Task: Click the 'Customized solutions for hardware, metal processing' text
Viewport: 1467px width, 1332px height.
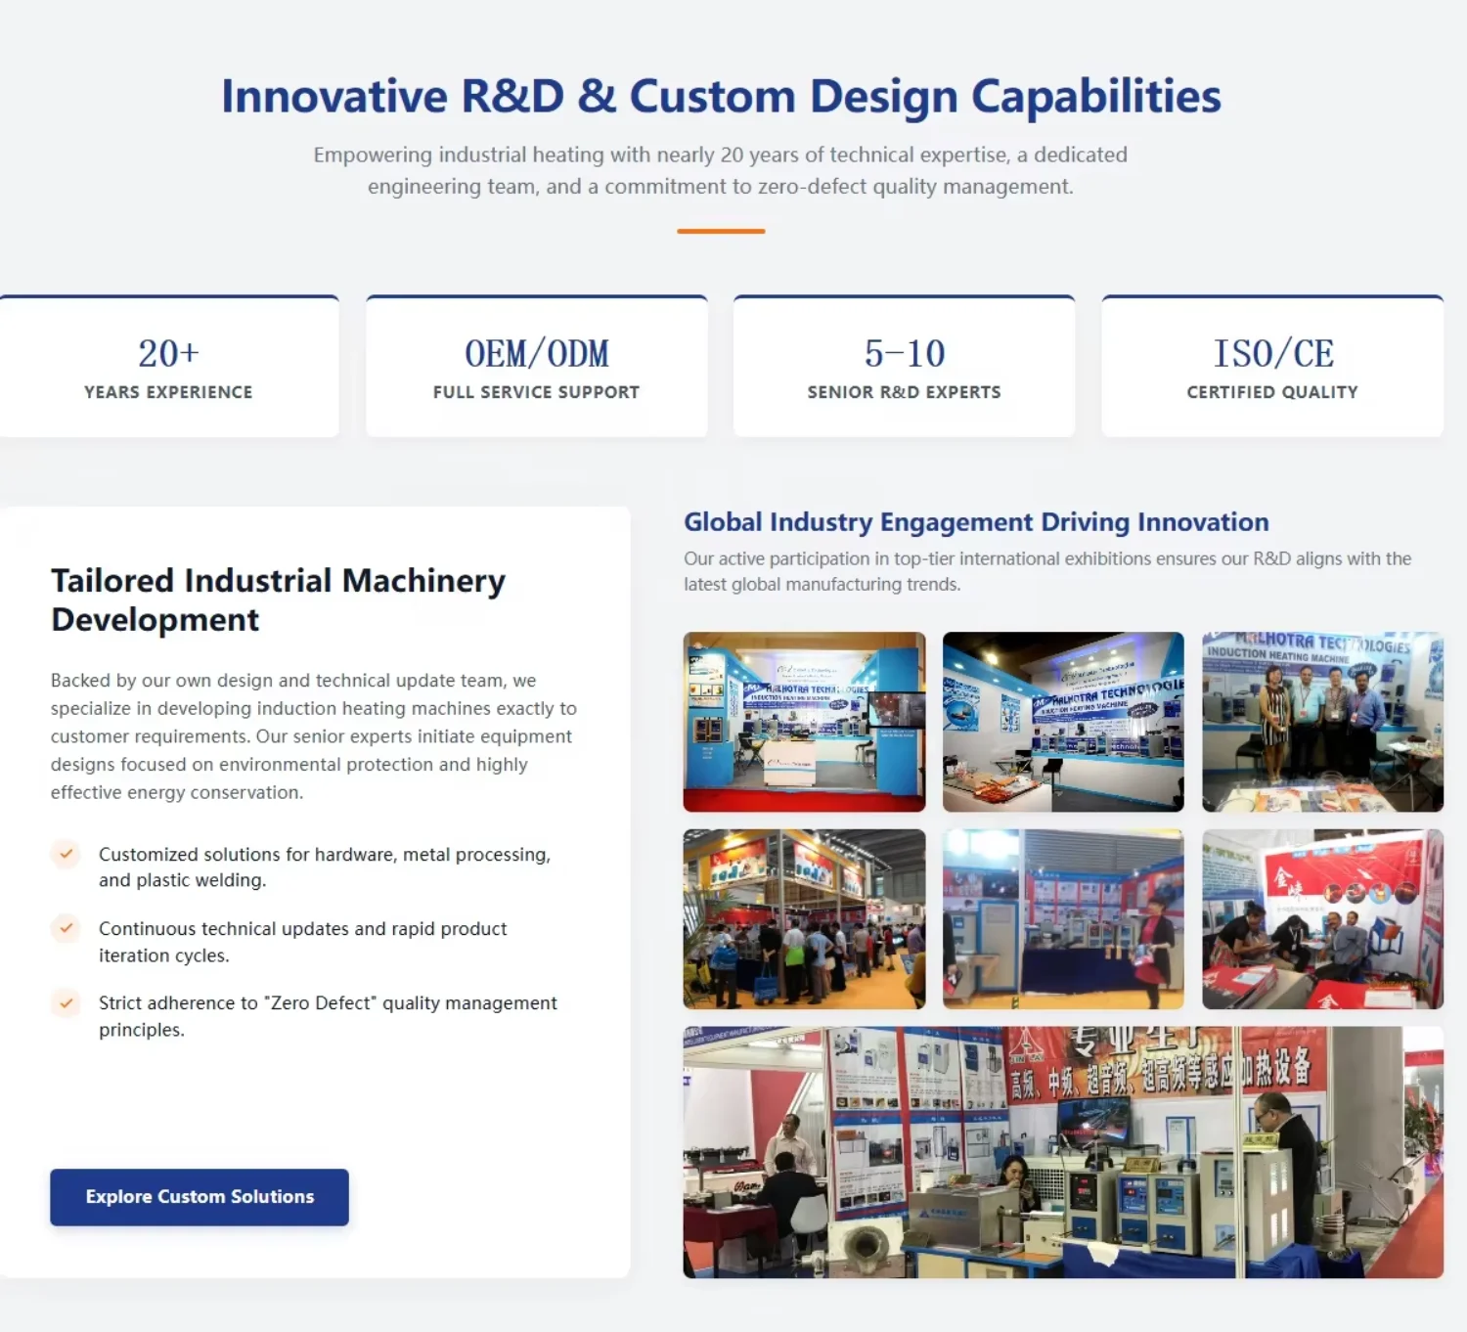Action: (x=325, y=867)
